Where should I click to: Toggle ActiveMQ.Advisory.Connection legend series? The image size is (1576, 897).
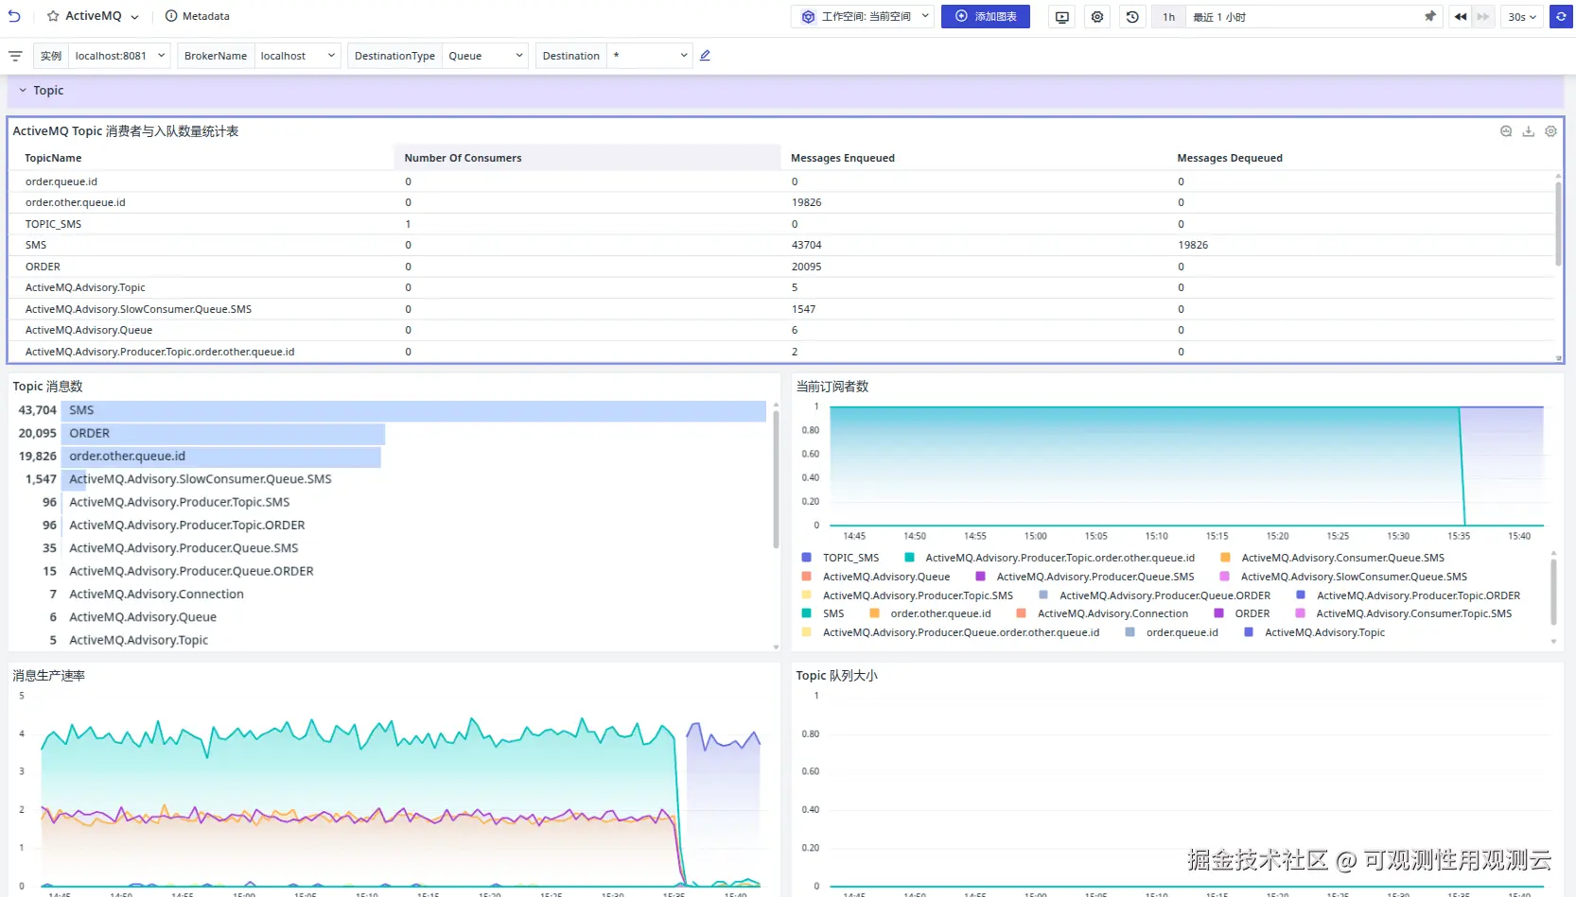coord(1112,613)
